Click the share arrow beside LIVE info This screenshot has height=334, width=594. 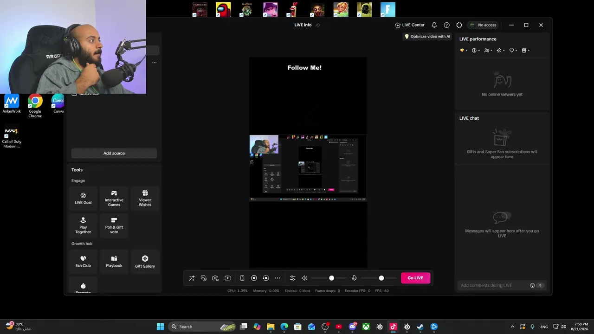(318, 25)
